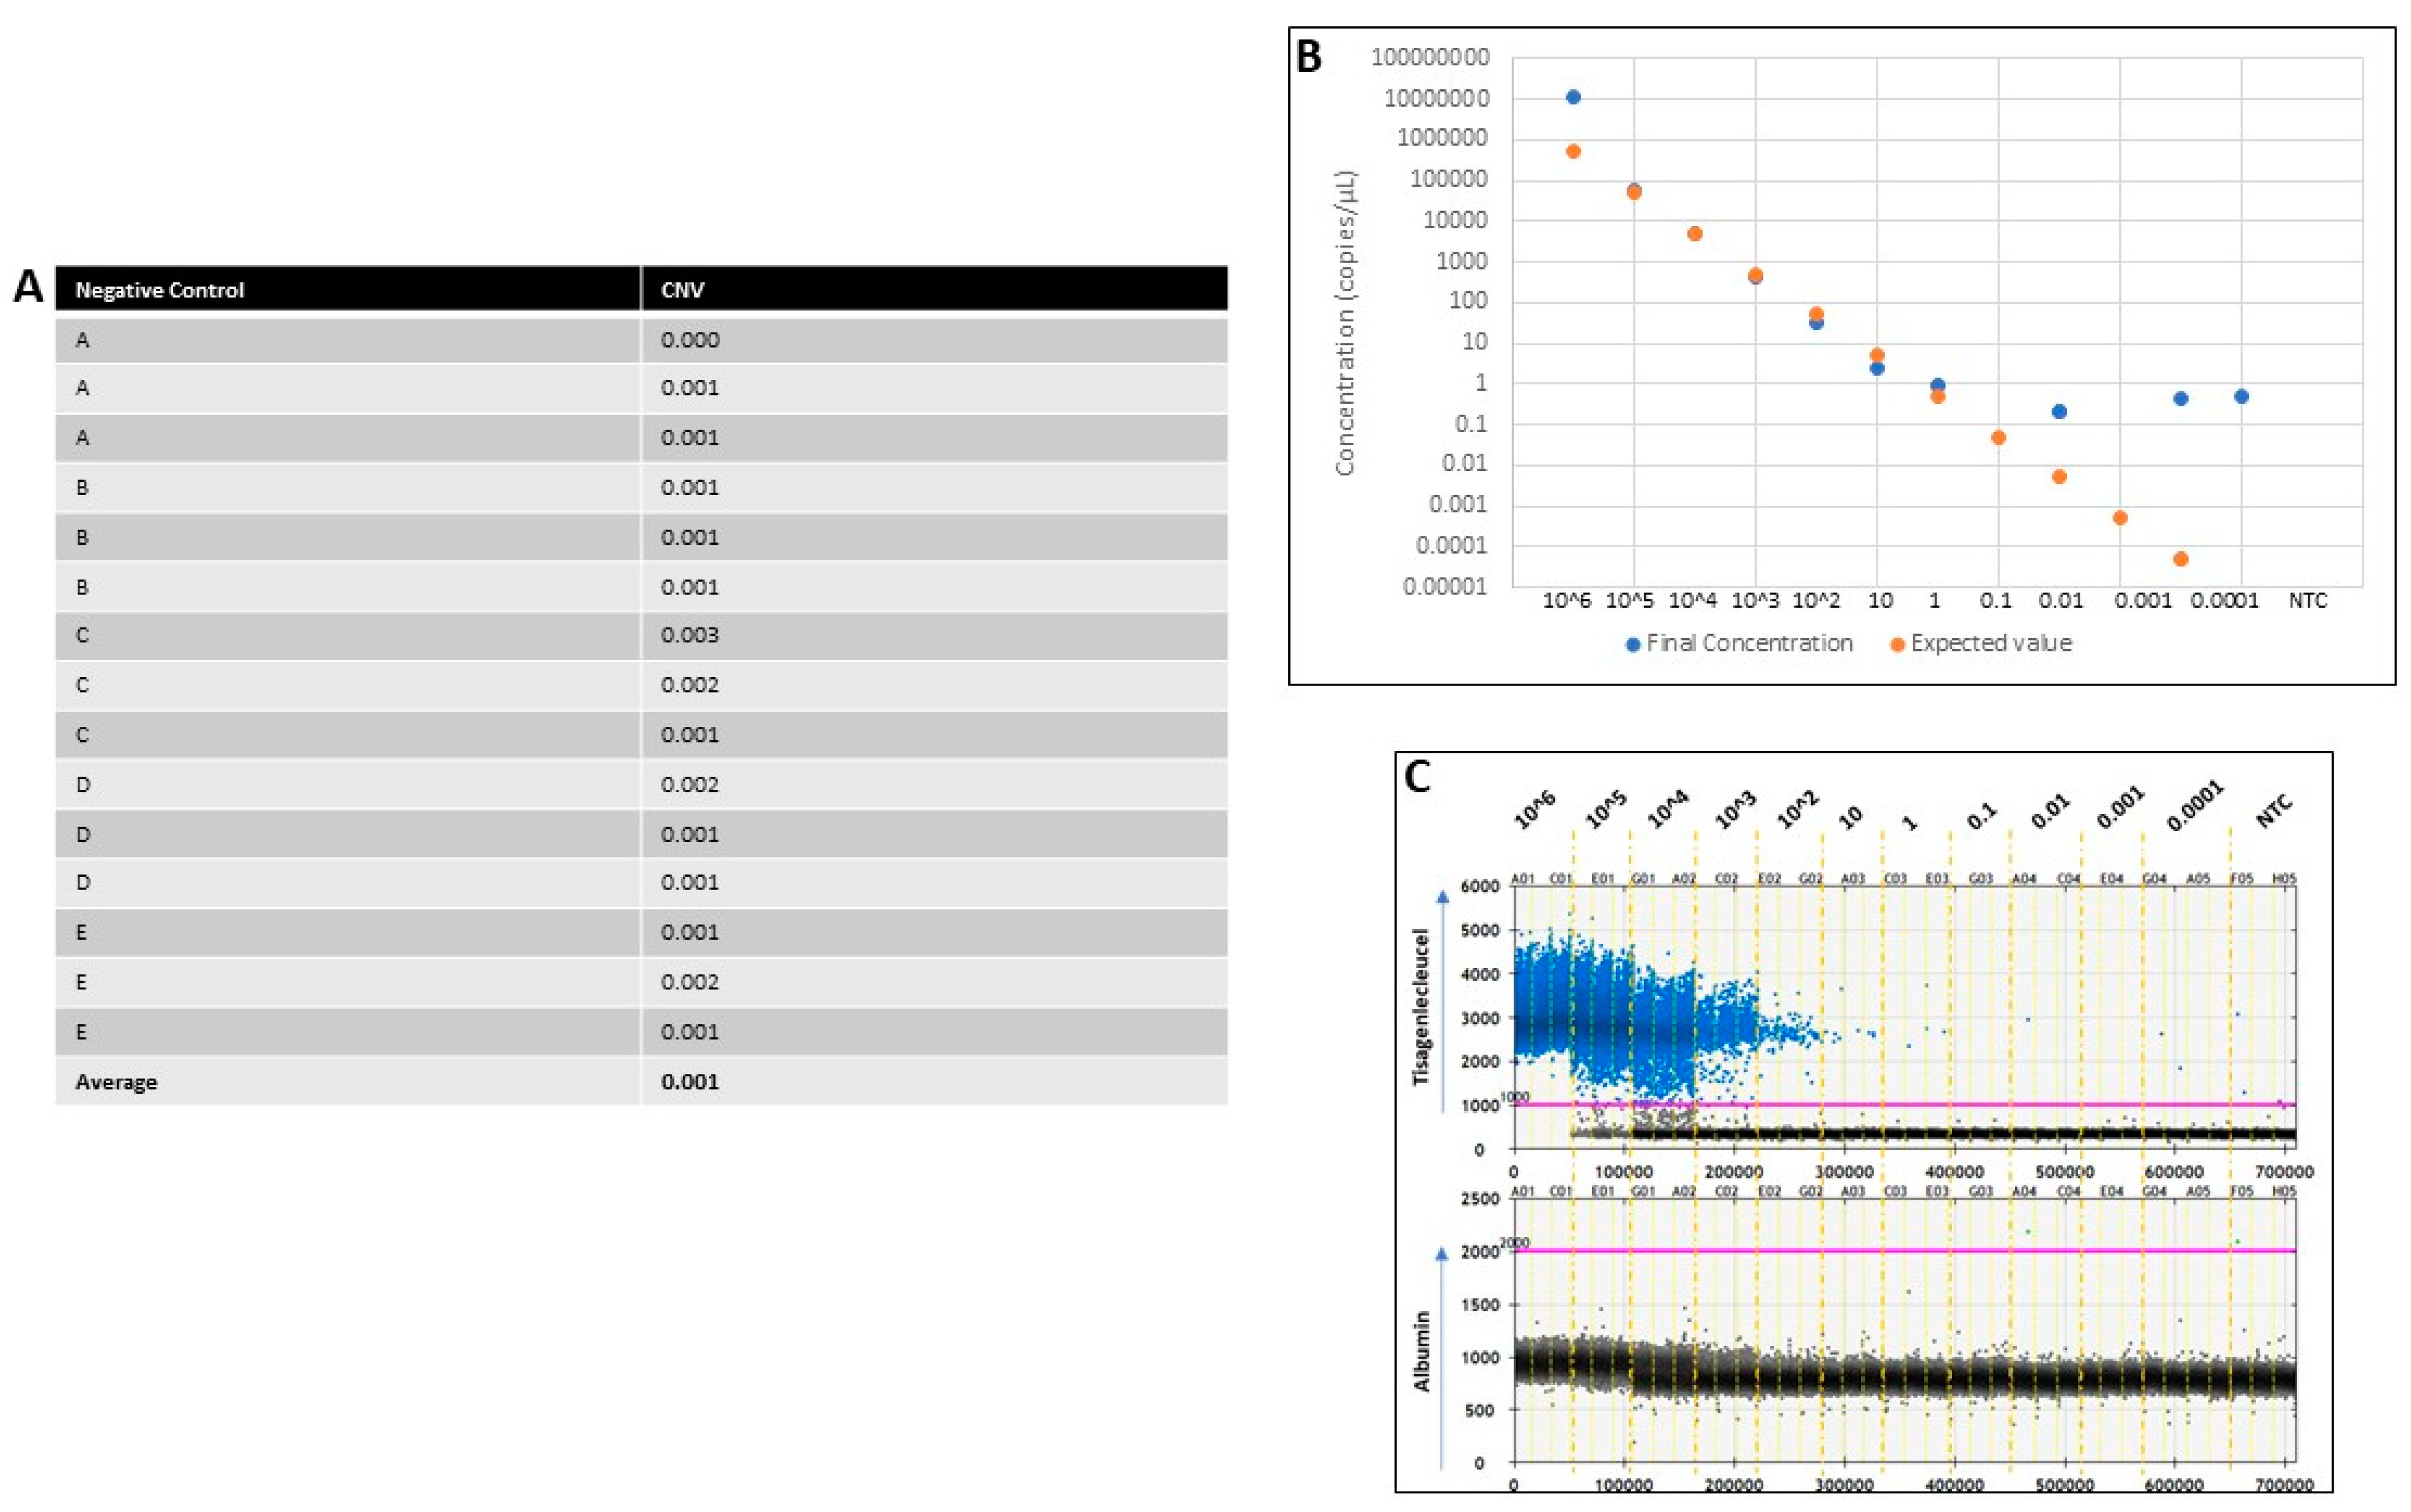This screenshot has width=2411, height=1512.
Task: Click the 400000 x-axis label under Albumin plot
Action: [1955, 1485]
